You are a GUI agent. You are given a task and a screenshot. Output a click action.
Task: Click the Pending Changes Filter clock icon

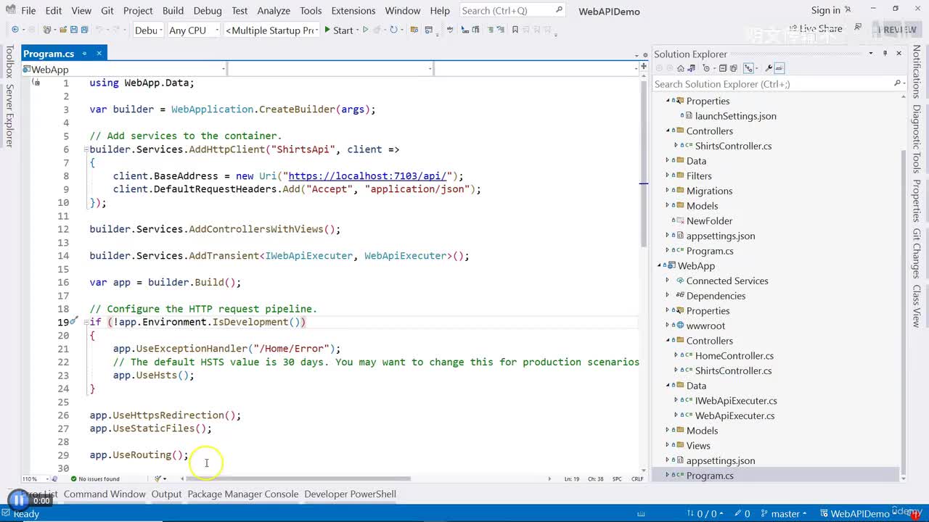click(x=707, y=68)
